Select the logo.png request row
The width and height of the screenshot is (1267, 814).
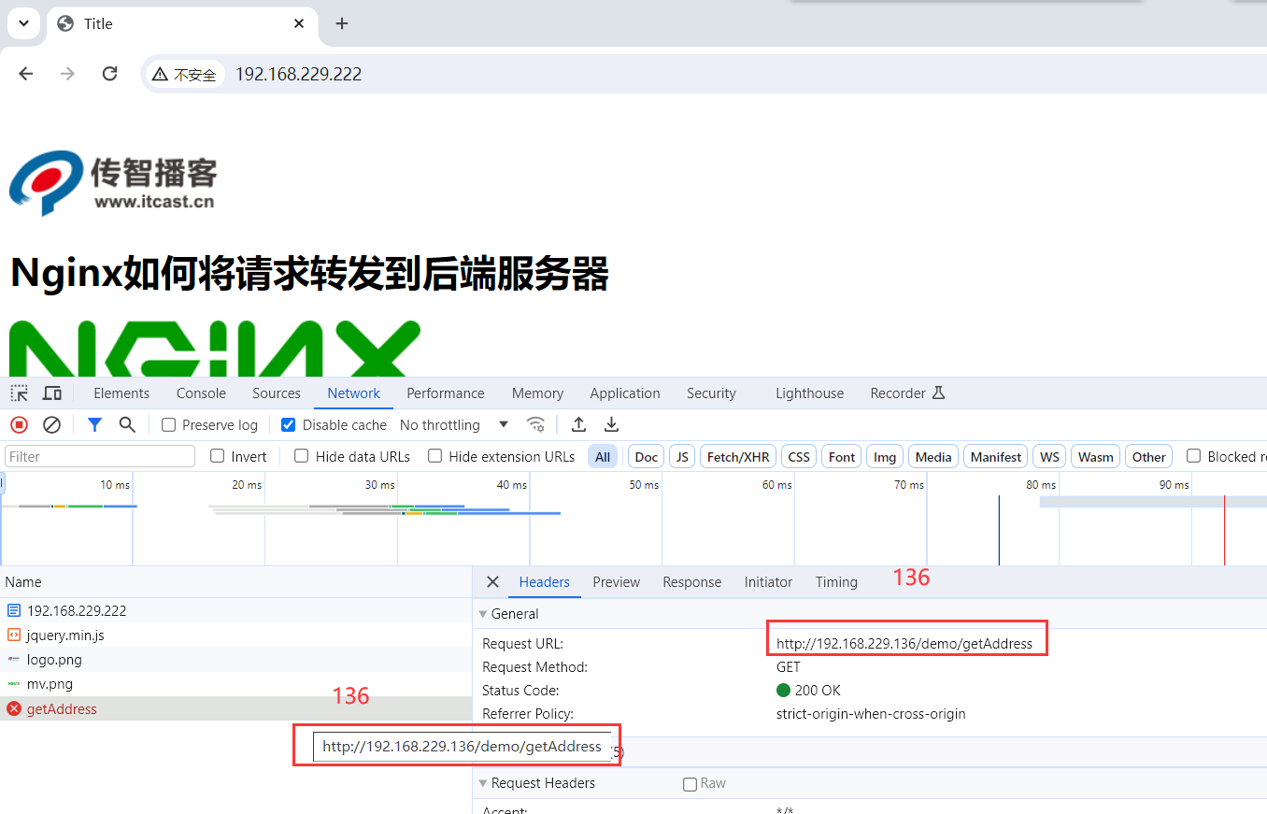click(235, 660)
